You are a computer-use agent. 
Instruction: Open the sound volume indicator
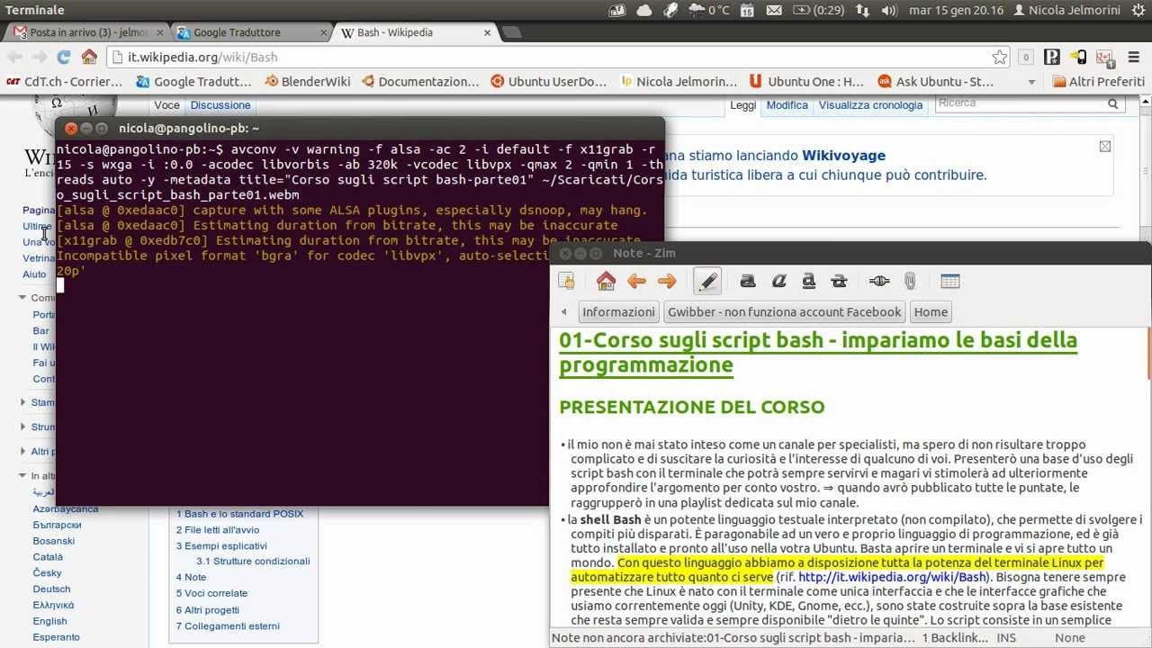pos(889,11)
